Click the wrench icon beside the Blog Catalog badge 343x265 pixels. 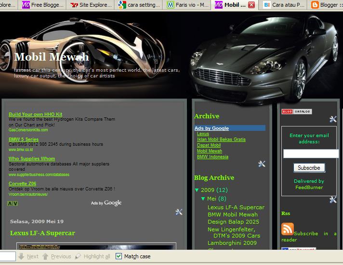[x=333, y=119]
